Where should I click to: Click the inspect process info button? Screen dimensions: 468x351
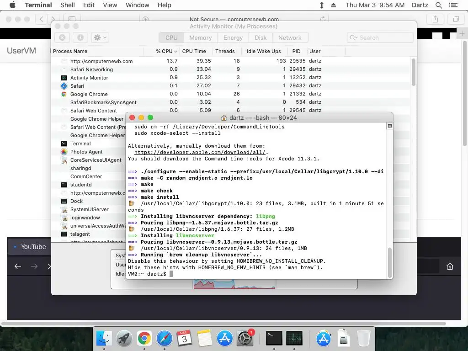click(80, 37)
